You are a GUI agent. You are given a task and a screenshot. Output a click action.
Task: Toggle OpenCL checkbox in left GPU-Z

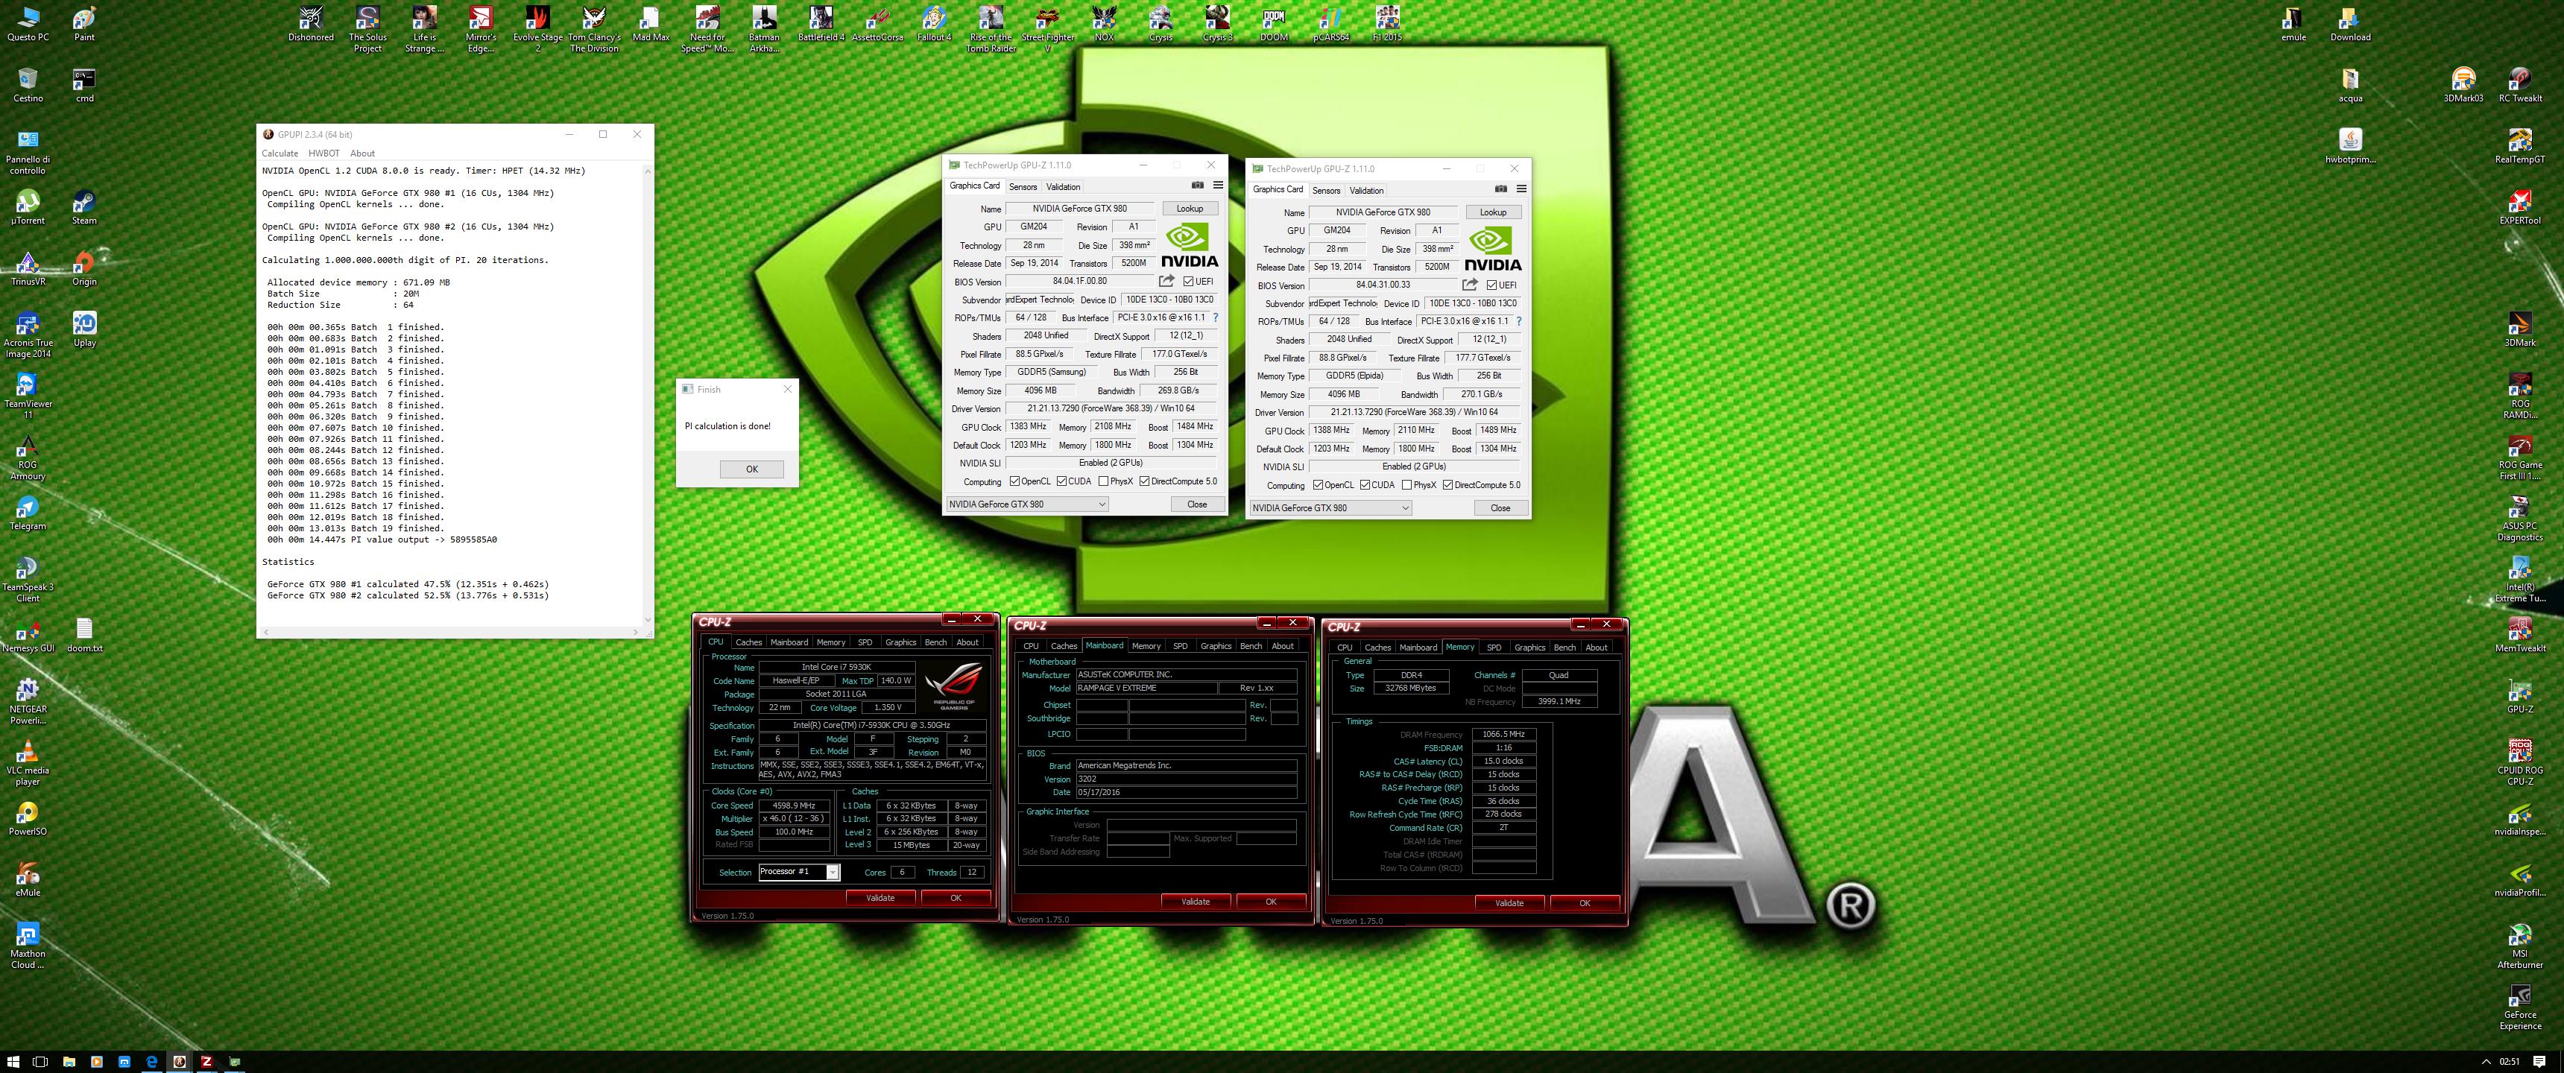pos(1014,482)
